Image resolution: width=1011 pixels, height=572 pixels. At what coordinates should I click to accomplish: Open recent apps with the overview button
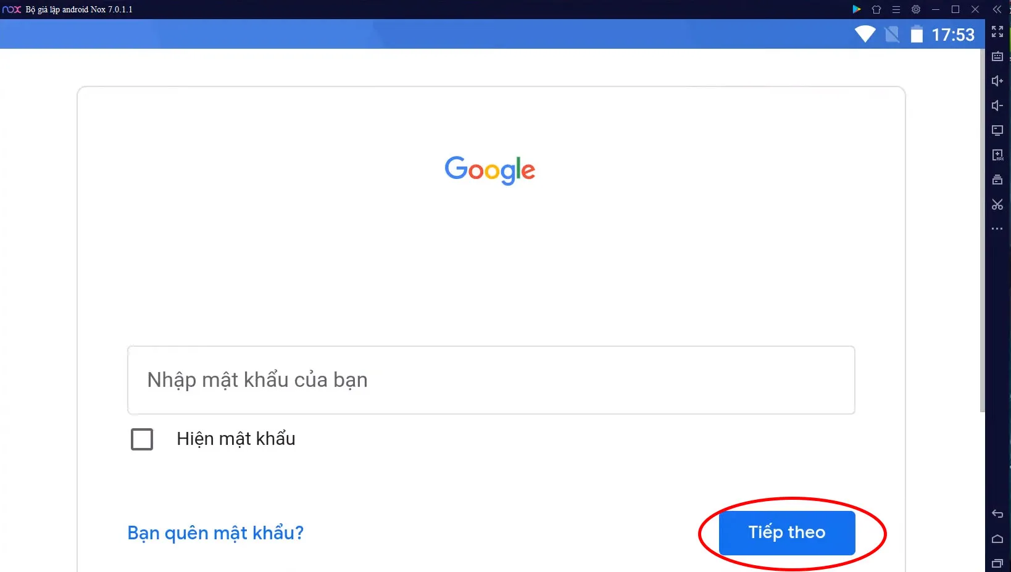(997, 563)
